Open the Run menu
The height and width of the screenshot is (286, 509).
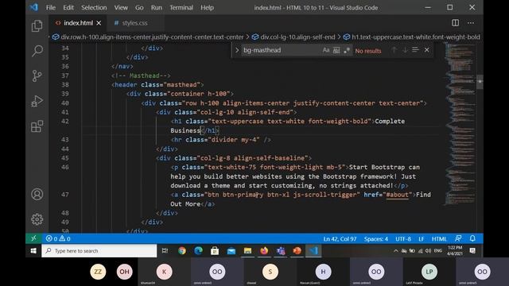click(157, 7)
